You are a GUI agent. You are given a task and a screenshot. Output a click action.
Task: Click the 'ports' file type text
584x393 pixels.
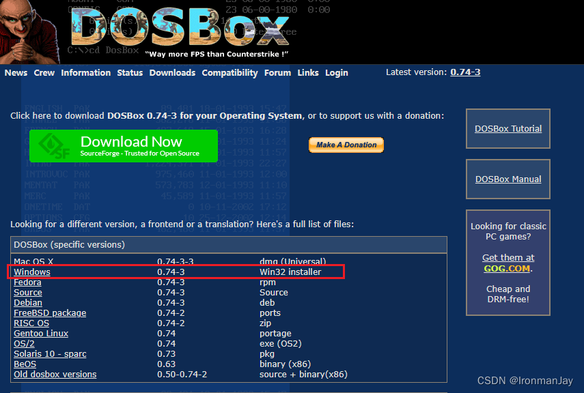pos(270,313)
